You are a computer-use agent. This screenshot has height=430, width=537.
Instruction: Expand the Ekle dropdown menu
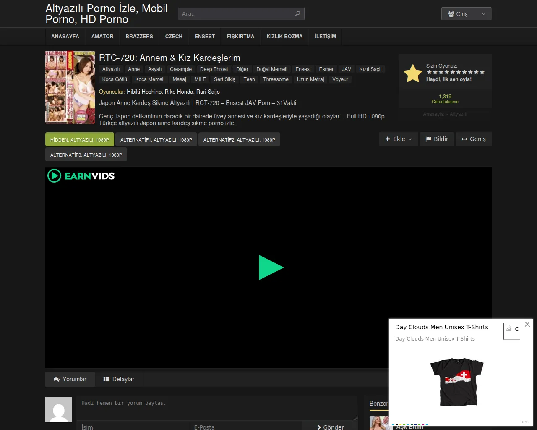(399, 139)
